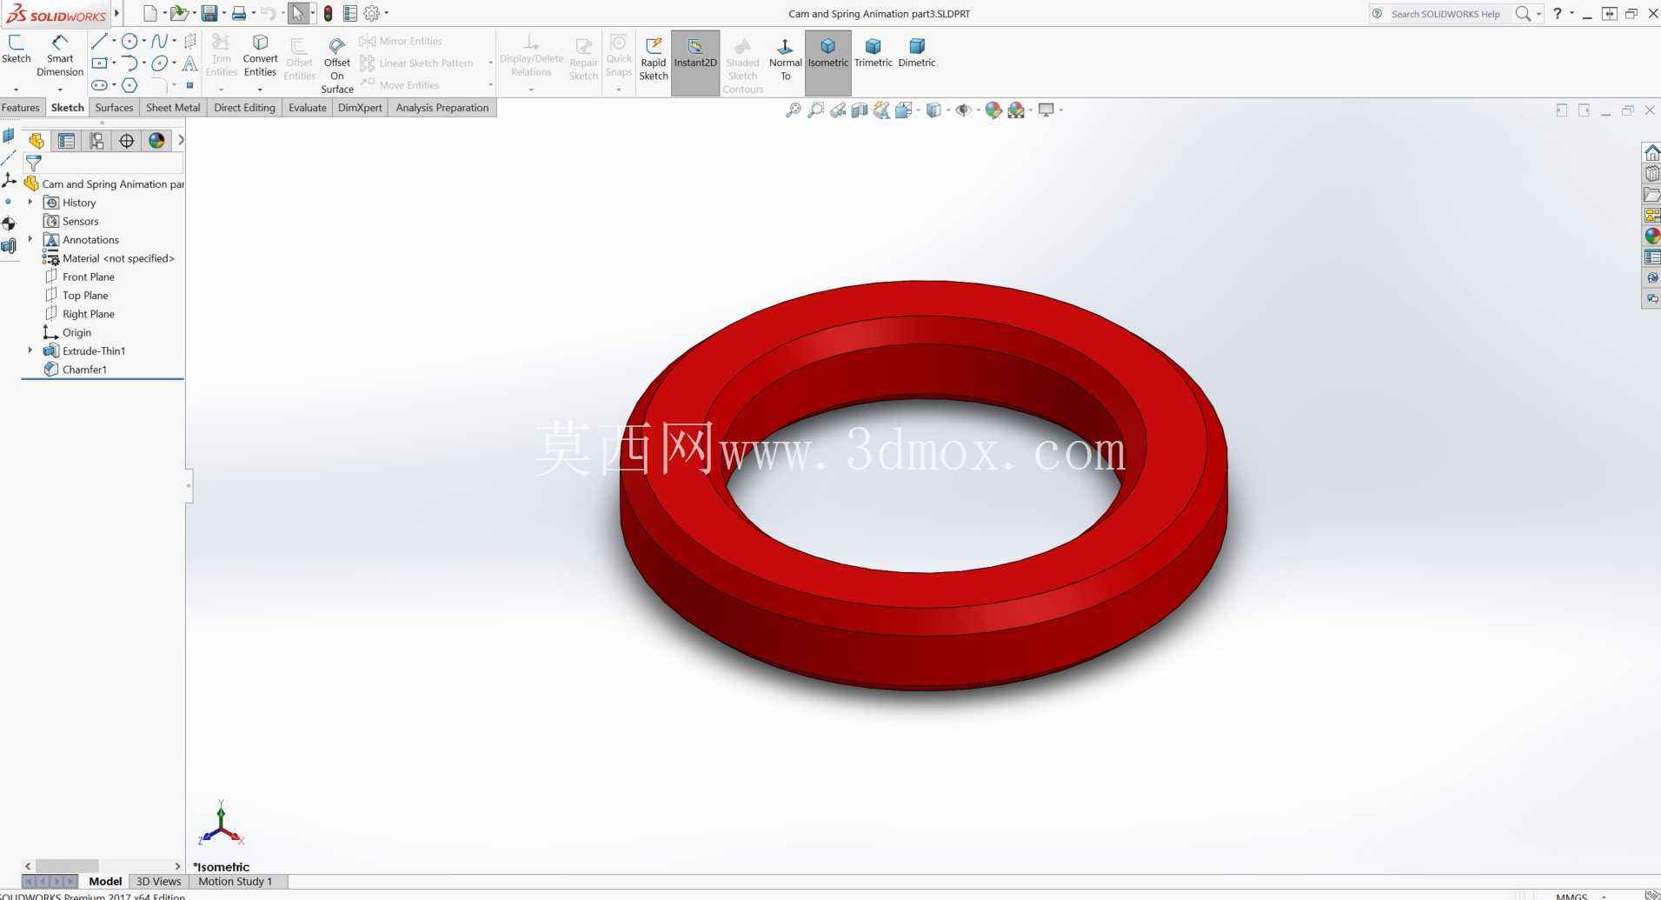
Task: Open Display Style dropdown arrow
Action: pyautogui.click(x=948, y=110)
